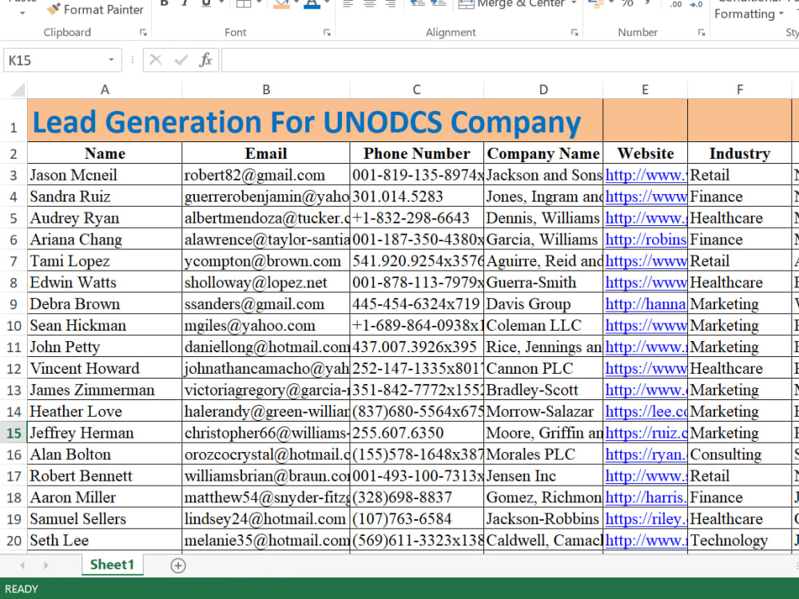This screenshot has width=799, height=599.
Task: Click into the formula bar
Action: [x=510, y=60]
